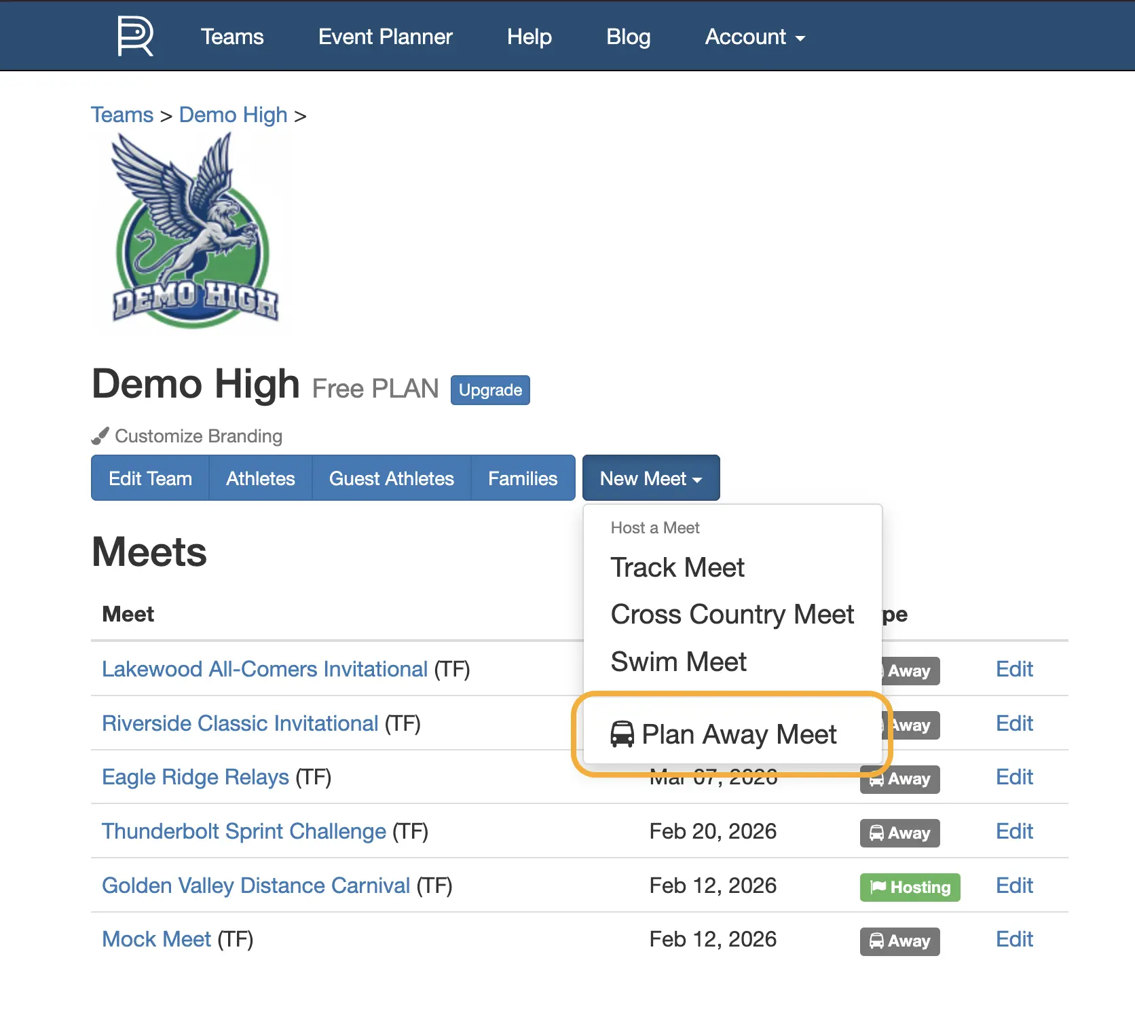This screenshot has height=1011, width=1135.
Task: Edit Eagle Ridge Relays
Action: pos(1014,777)
